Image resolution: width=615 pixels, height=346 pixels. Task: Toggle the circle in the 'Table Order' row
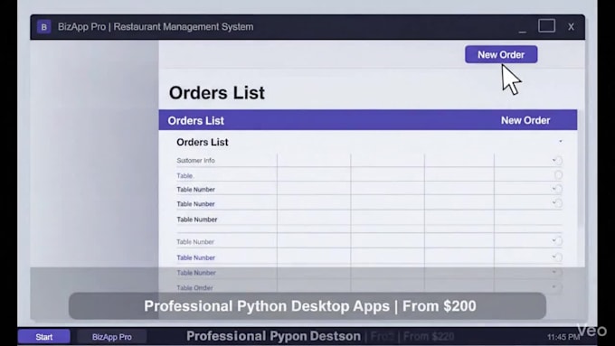coord(559,287)
